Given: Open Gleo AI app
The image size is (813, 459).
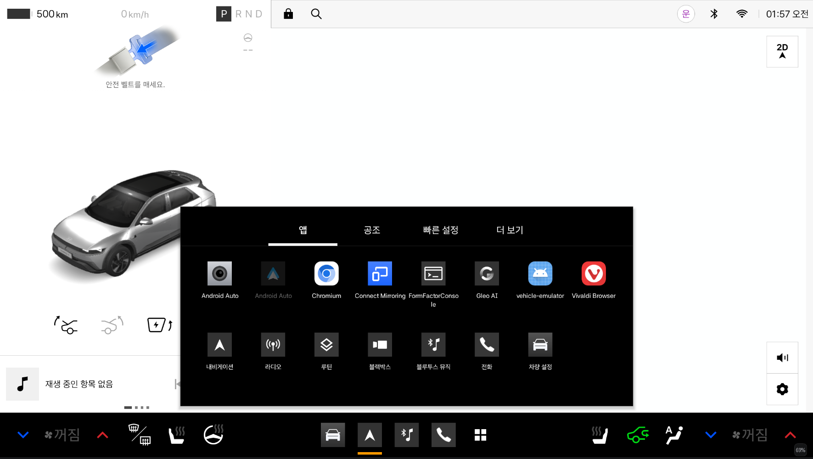Looking at the screenshot, I should pos(487,274).
